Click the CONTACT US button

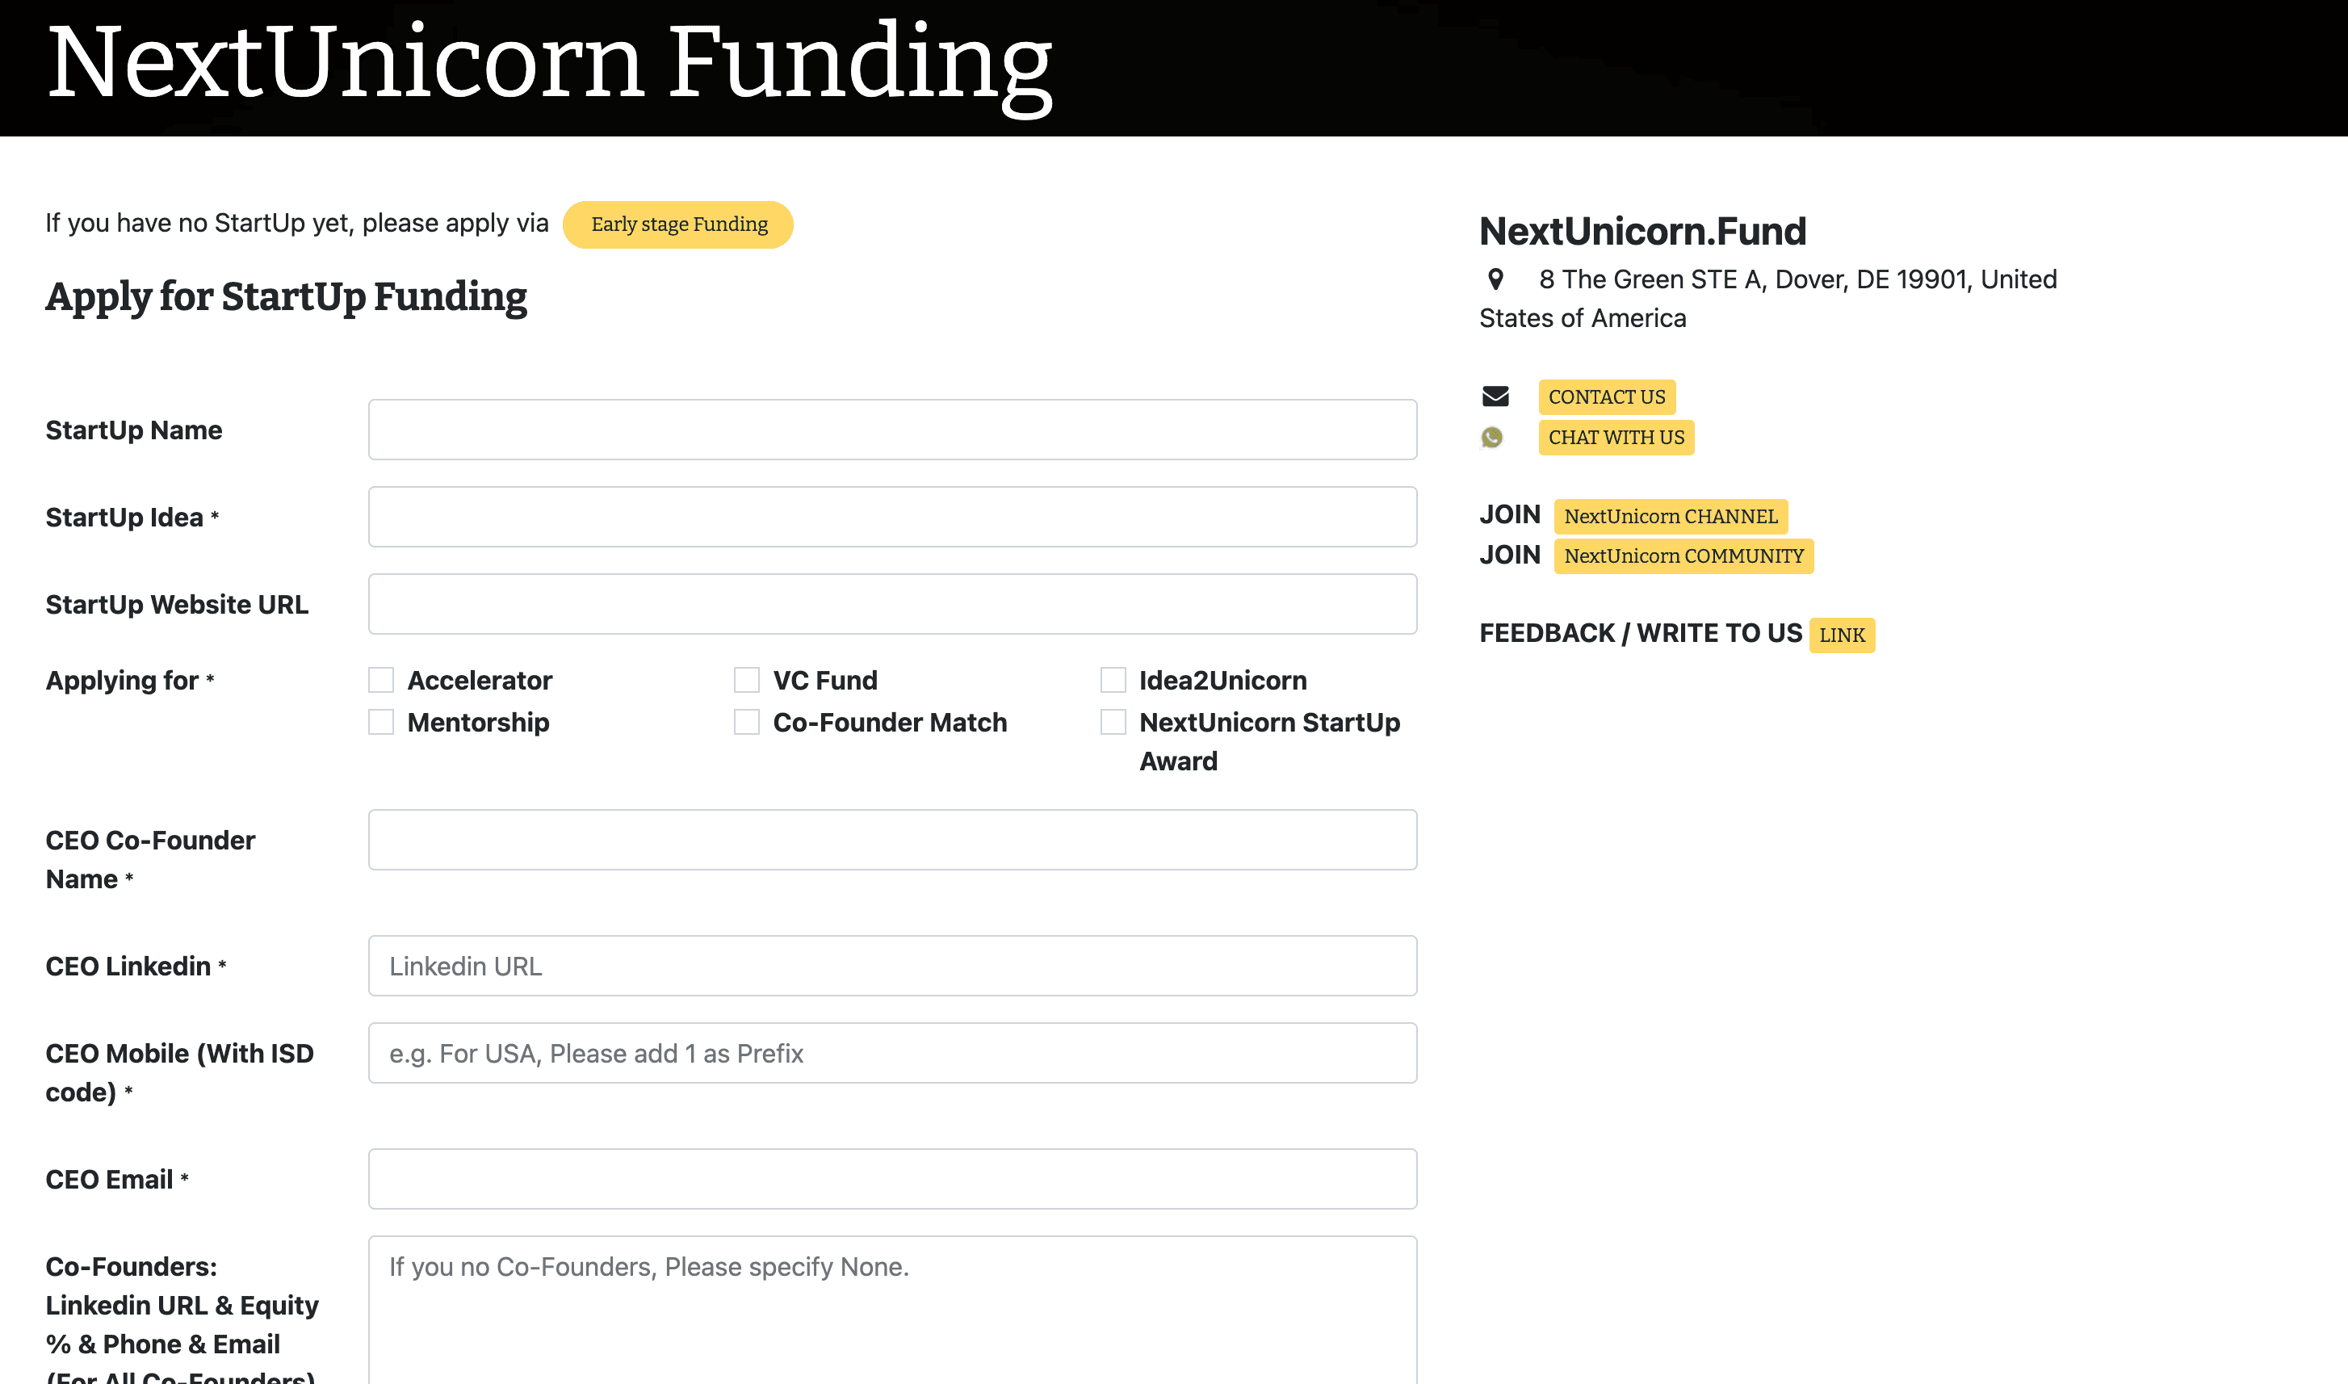[x=1606, y=397]
